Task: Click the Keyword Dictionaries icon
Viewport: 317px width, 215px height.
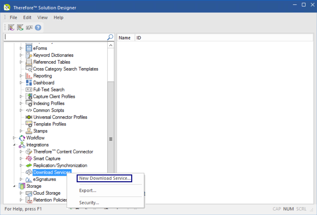Action: click(29, 55)
